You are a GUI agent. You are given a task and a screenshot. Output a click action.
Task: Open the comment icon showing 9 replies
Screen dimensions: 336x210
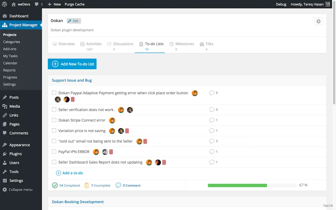pos(211,93)
